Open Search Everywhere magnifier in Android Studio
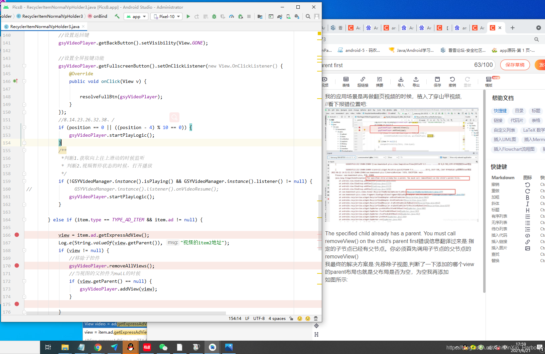Viewport: 545px width, 354px height. pyautogui.click(x=308, y=16)
